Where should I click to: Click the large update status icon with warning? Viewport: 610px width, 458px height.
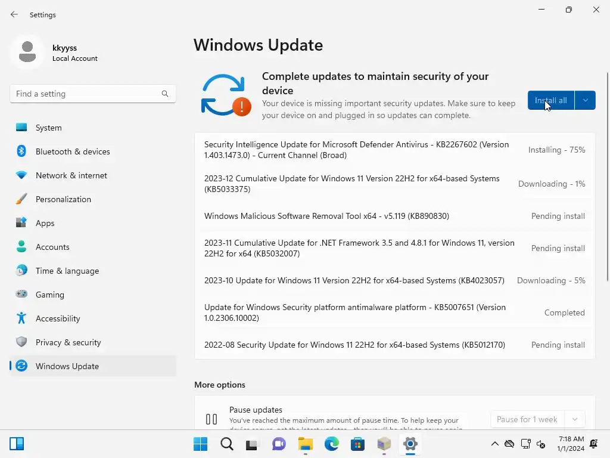click(x=226, y=95)
